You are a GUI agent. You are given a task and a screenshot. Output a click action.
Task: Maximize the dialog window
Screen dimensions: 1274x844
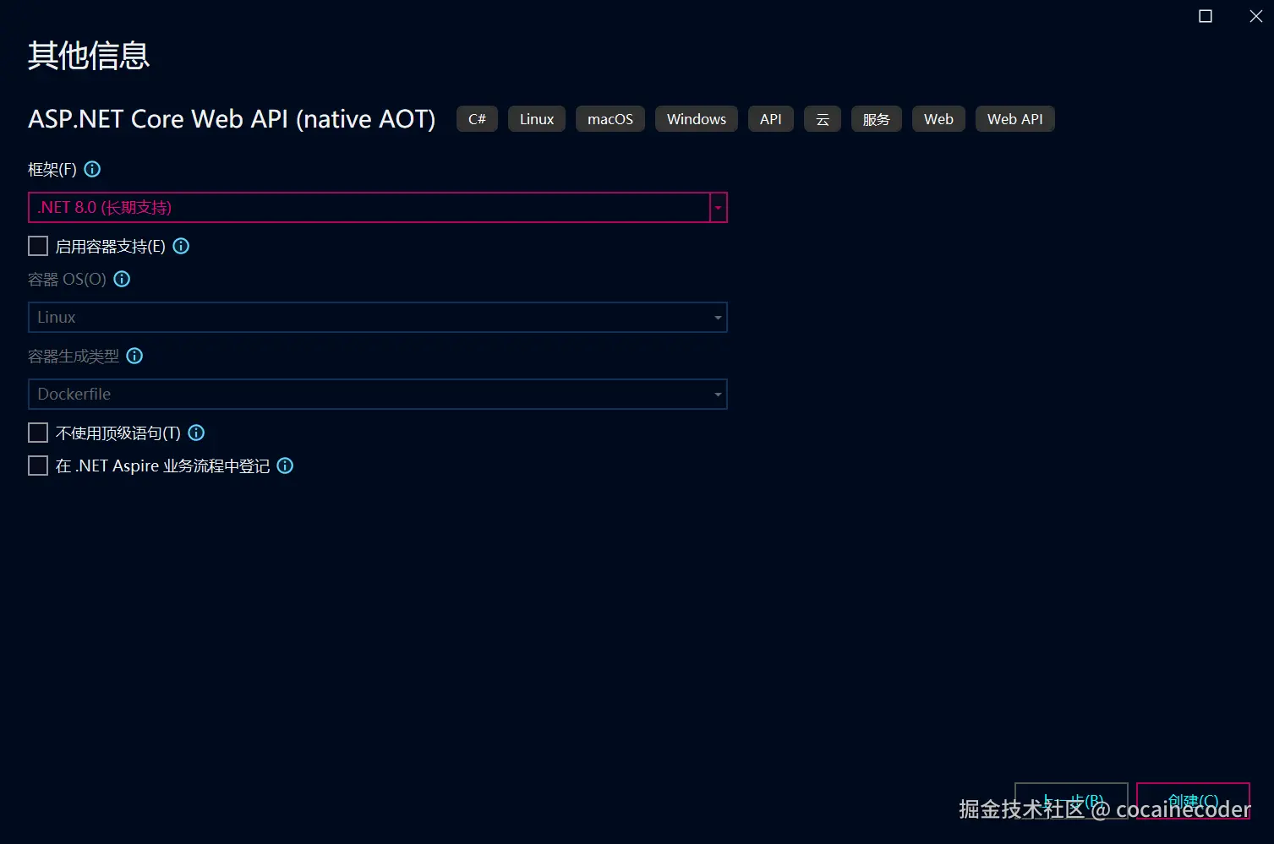tap(1206, 16)
